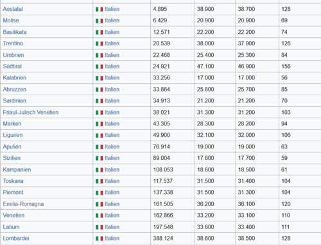Open the Sizilien region link
Screen dimensions: 321x245
click(12, 158)
